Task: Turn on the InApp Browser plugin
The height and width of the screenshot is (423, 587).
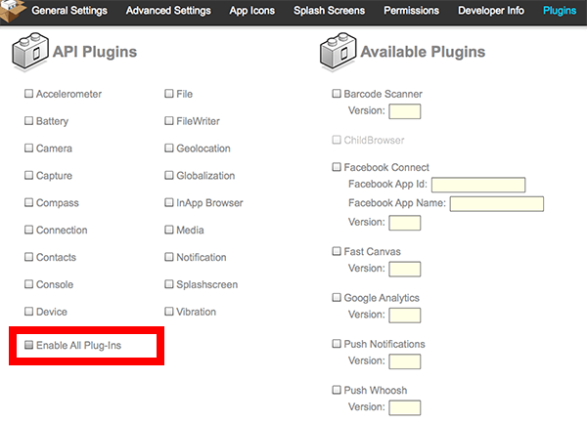Action: pos(169,202)
